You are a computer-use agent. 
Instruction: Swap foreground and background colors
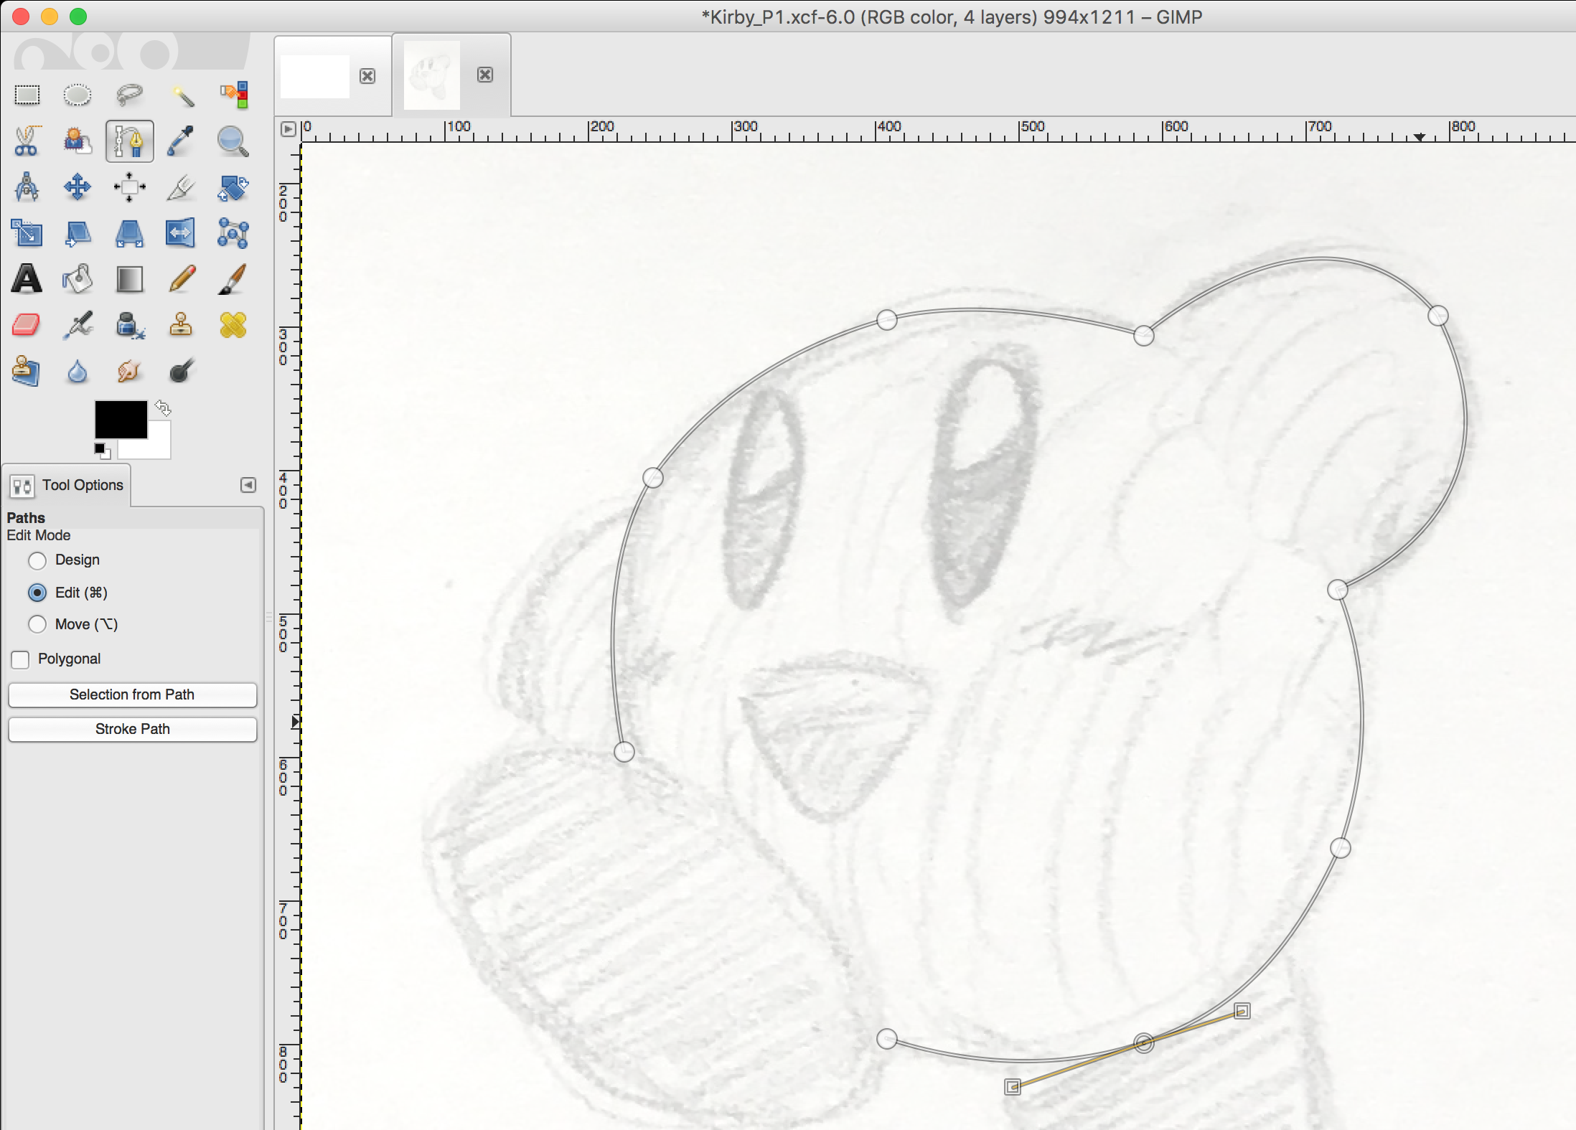coord(163,408)
